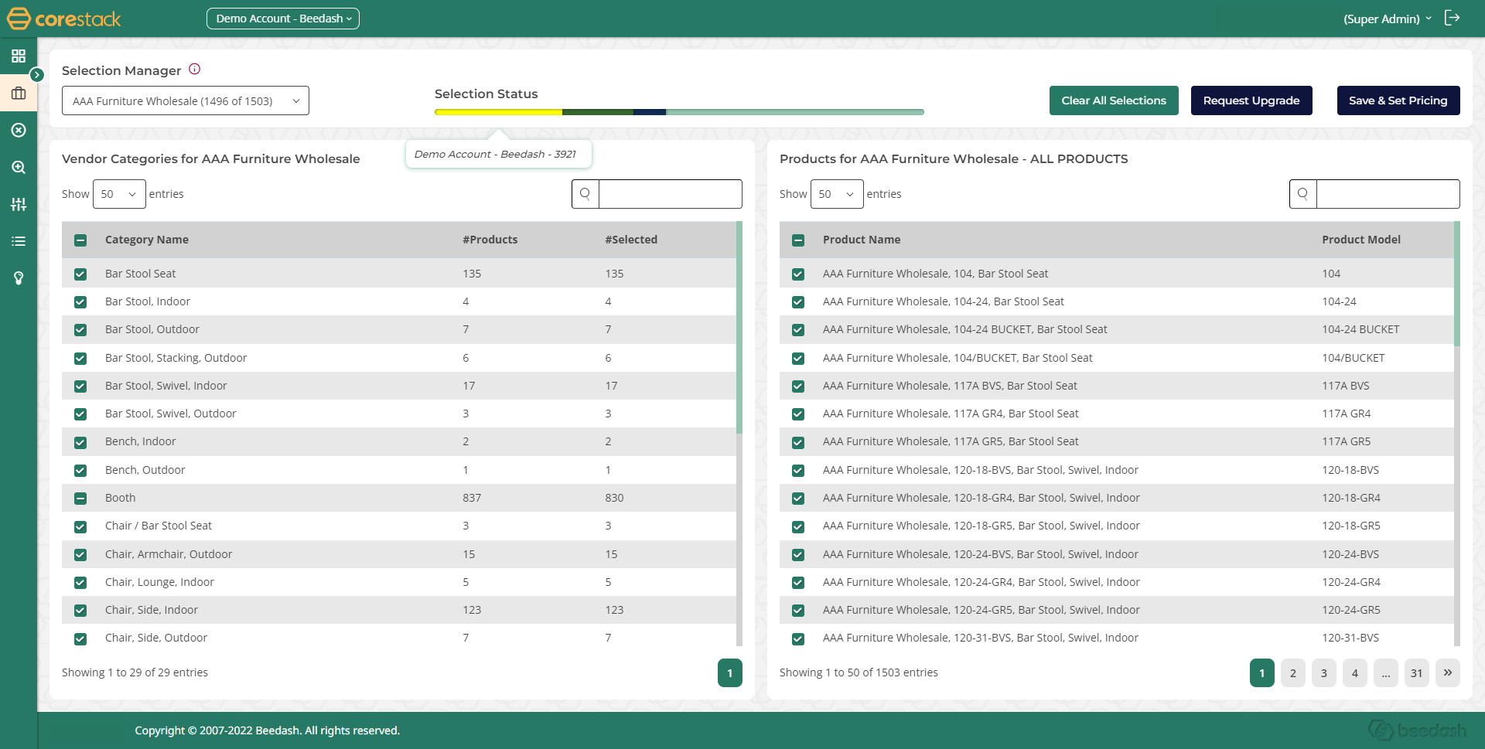1485x749 pixels.
Task: Open the magnifier zoom icon in sidebar
Action: [x=19, y=167]
